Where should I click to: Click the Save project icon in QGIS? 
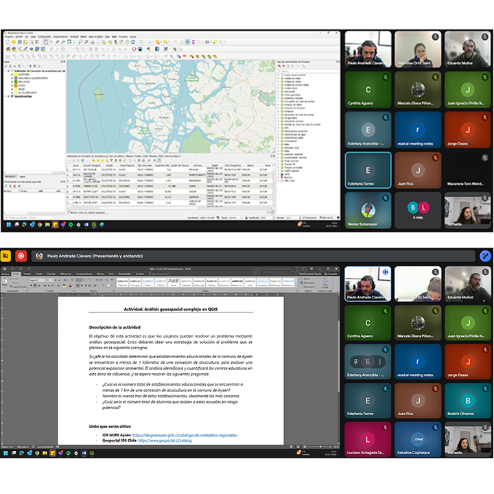(x=19, y=42)
